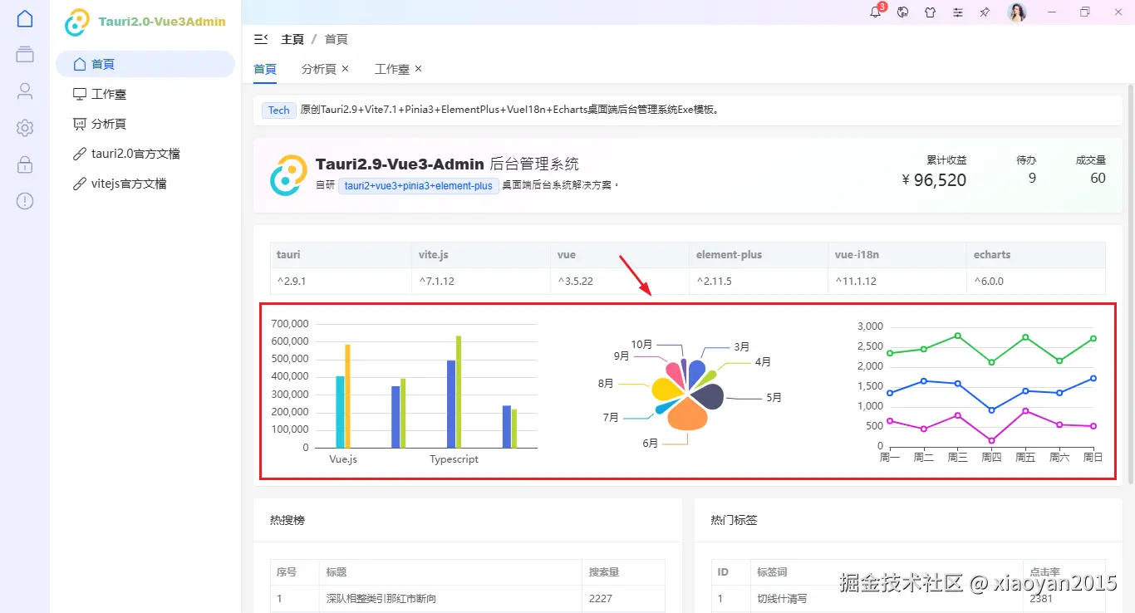Image resolution: width=1135 pixels, height=613 pixels.
Task: Restore the window with the maximize button
Action: [x=1085, y=12]
